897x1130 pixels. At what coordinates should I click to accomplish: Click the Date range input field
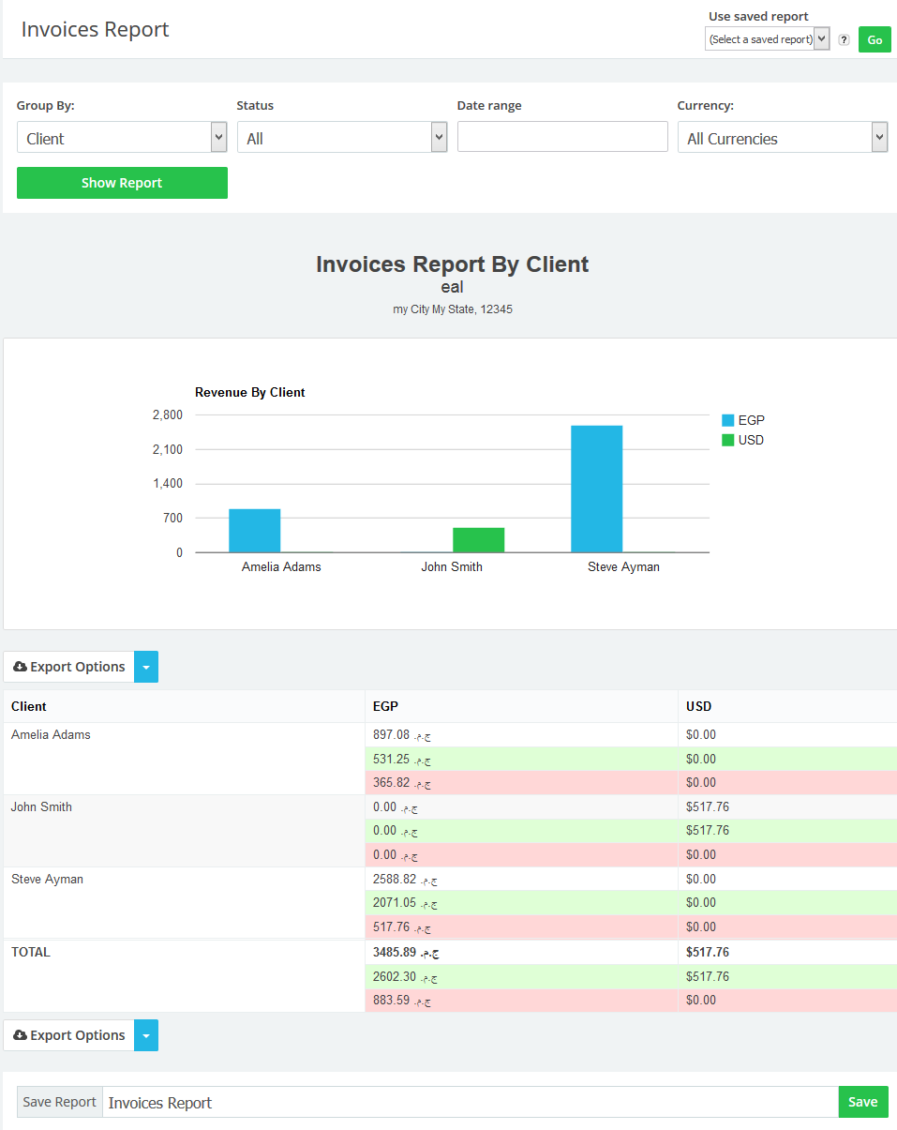tap(562, 137)
